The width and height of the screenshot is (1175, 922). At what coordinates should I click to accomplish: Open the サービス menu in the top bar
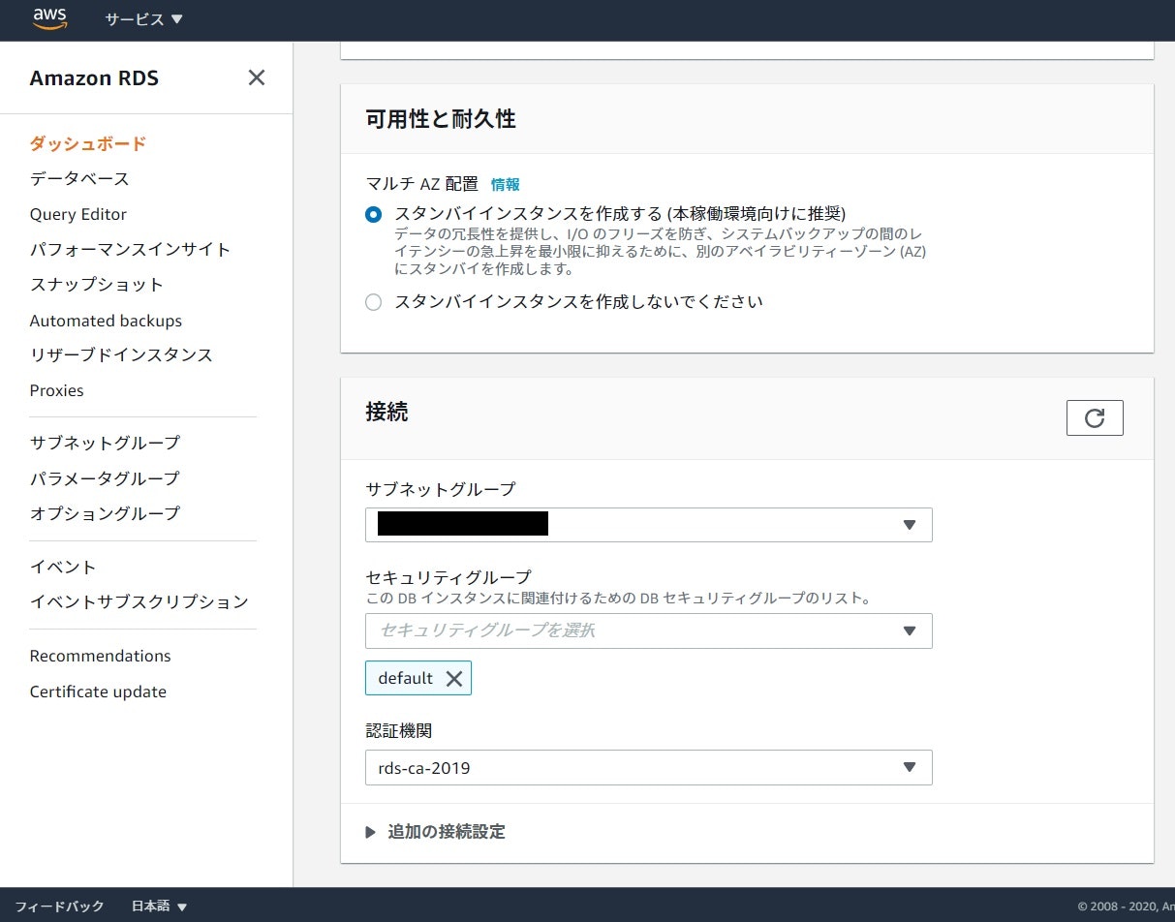point(143,19)
